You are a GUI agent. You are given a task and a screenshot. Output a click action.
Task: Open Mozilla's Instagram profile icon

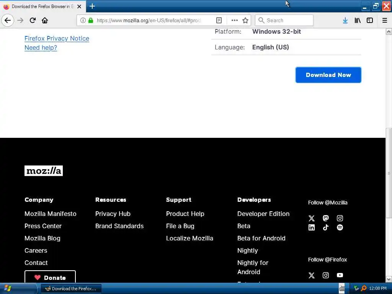[x=340, y=218]
